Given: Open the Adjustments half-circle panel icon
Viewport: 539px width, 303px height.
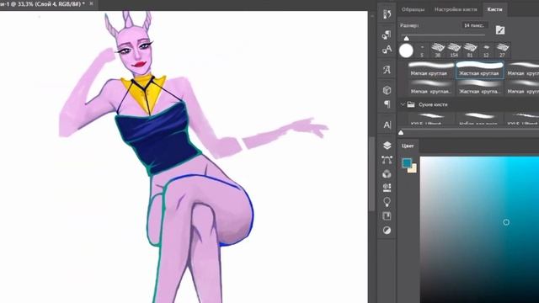Looking at the screenshot, I should [x=387, y=231].
